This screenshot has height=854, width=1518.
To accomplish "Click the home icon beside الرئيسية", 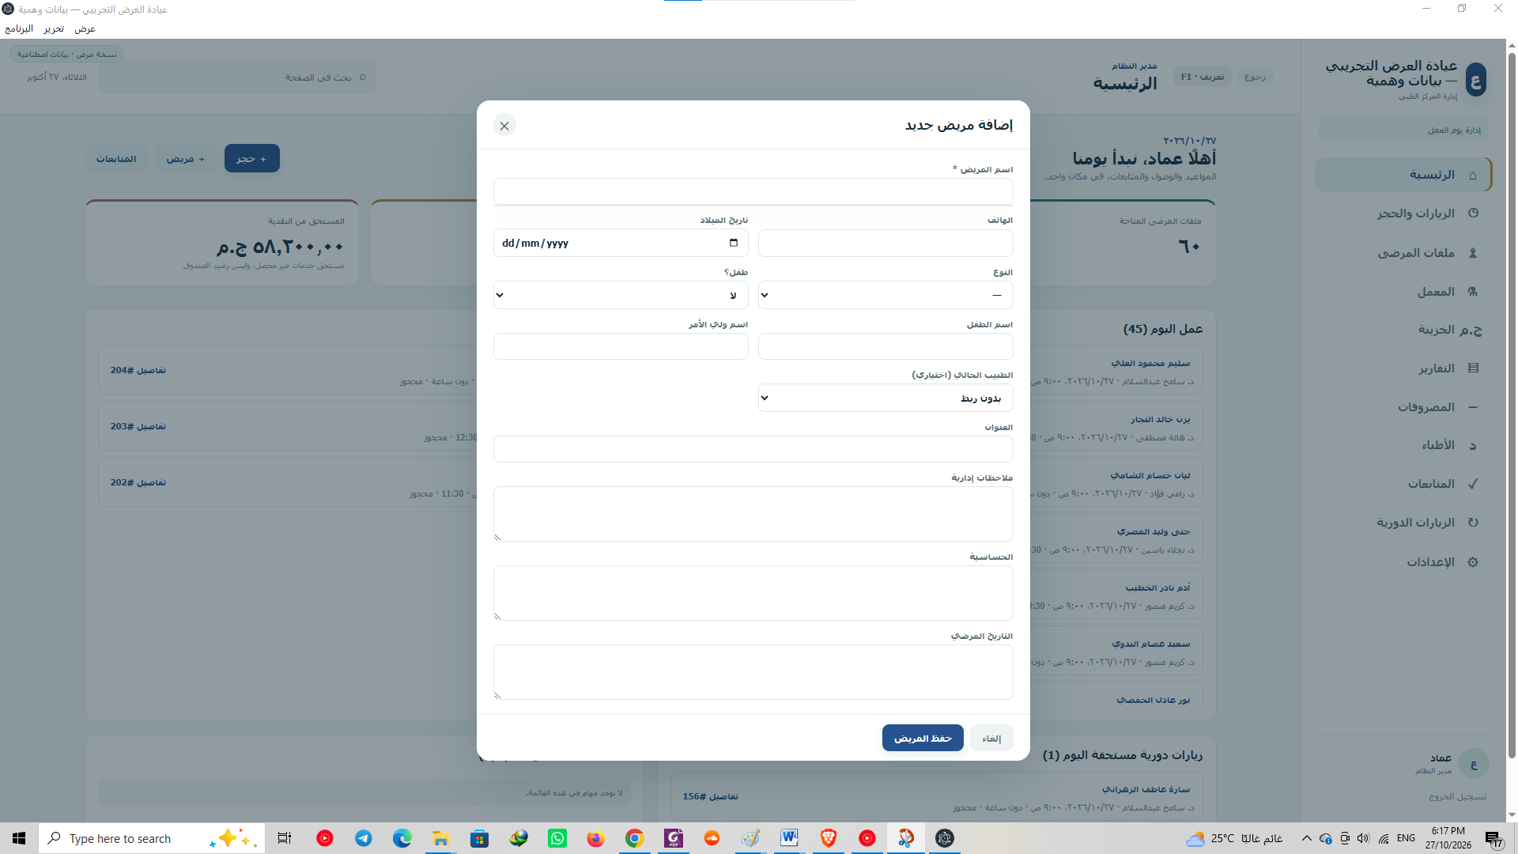I will point(1473,175).
